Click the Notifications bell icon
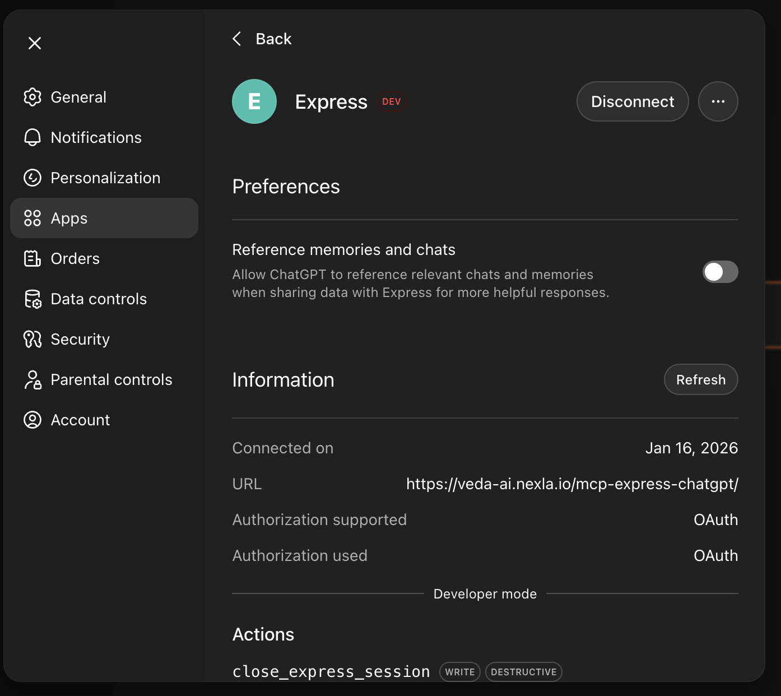Viewport: 781px width, 696px height. pyautogui.click(x=32, y=137)
